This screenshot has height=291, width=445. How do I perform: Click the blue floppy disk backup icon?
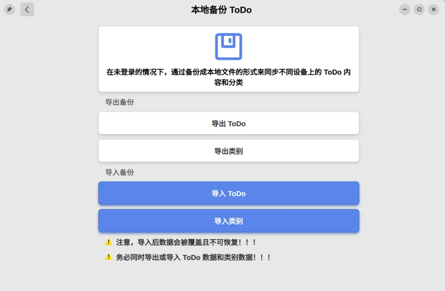[229, 46]
